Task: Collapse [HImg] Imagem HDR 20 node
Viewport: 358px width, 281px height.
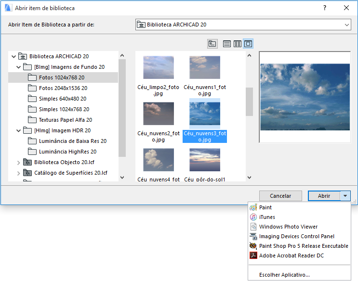Action: (18, 131)
